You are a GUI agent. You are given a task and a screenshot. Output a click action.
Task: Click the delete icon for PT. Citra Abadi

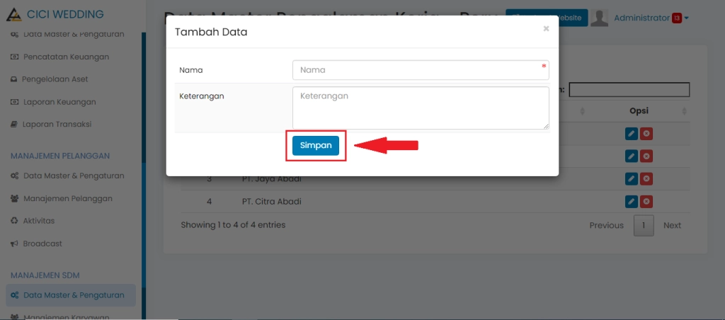click(646, 202)
